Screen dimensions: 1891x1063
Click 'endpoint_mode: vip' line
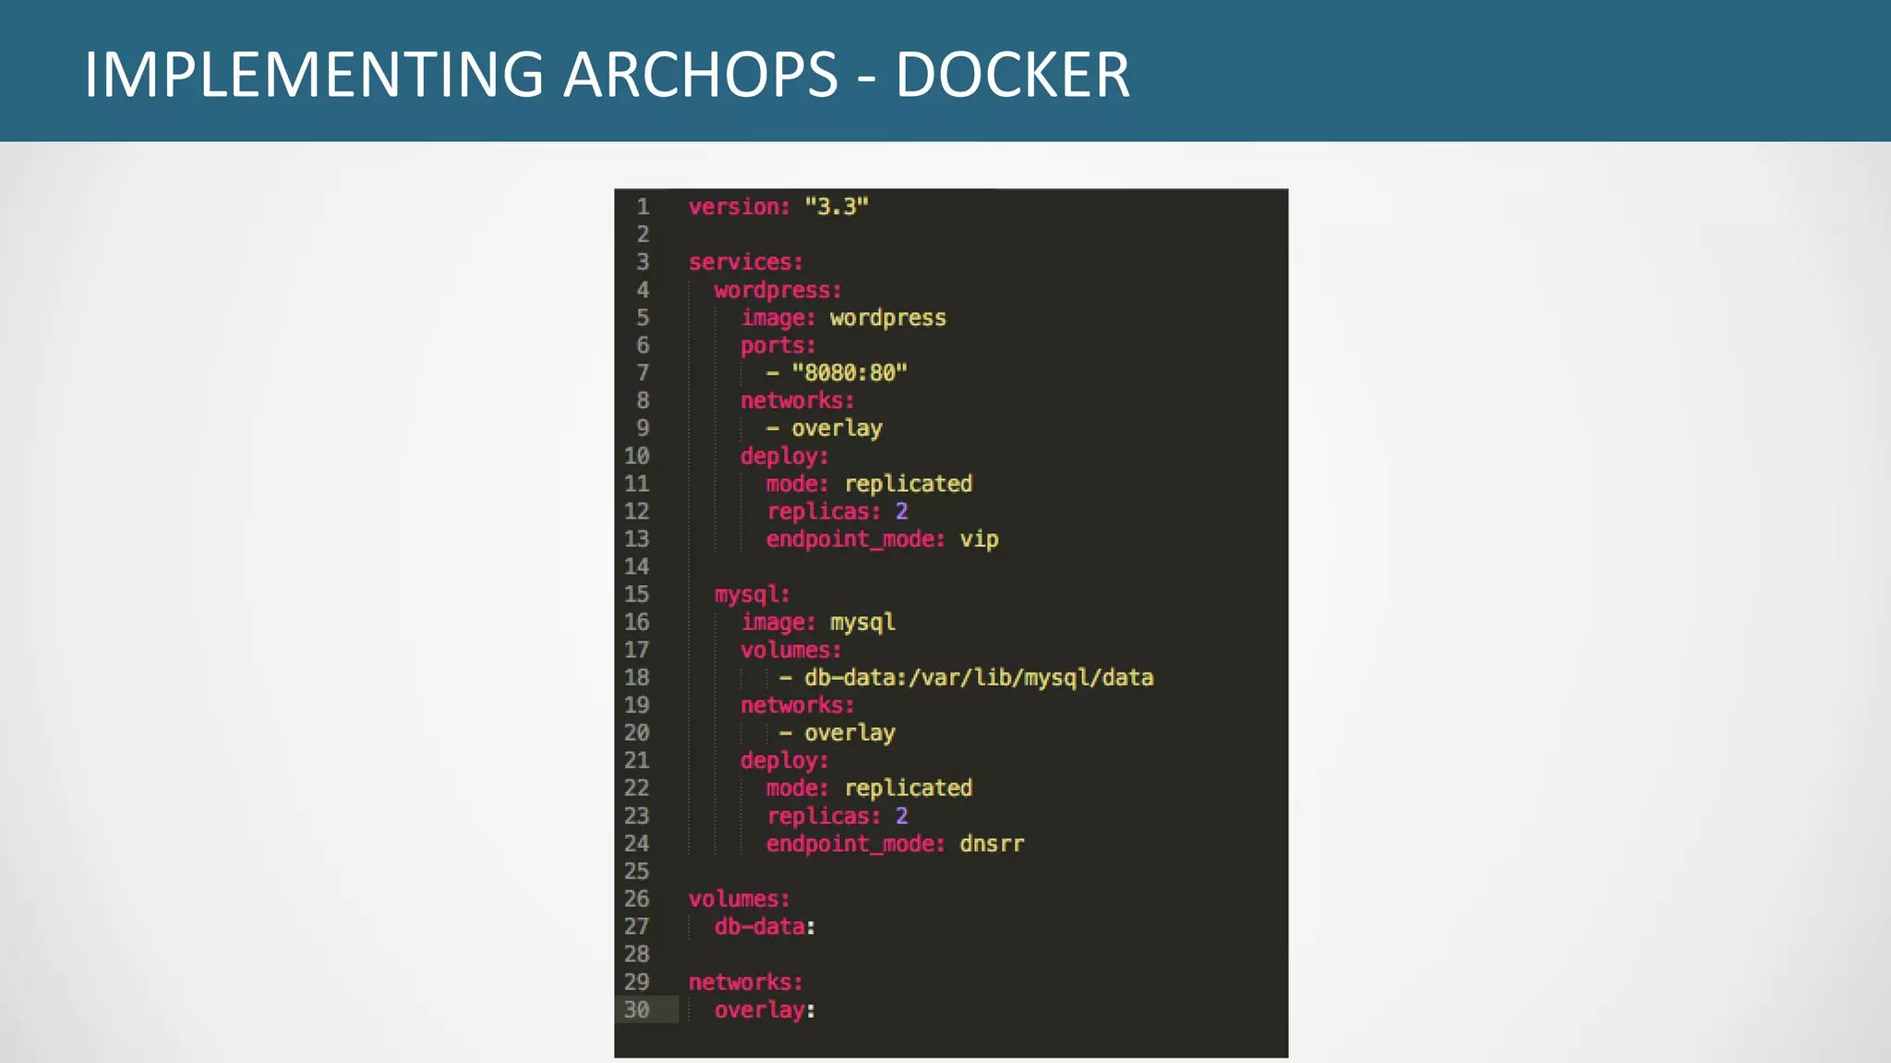tap(882, 540)
